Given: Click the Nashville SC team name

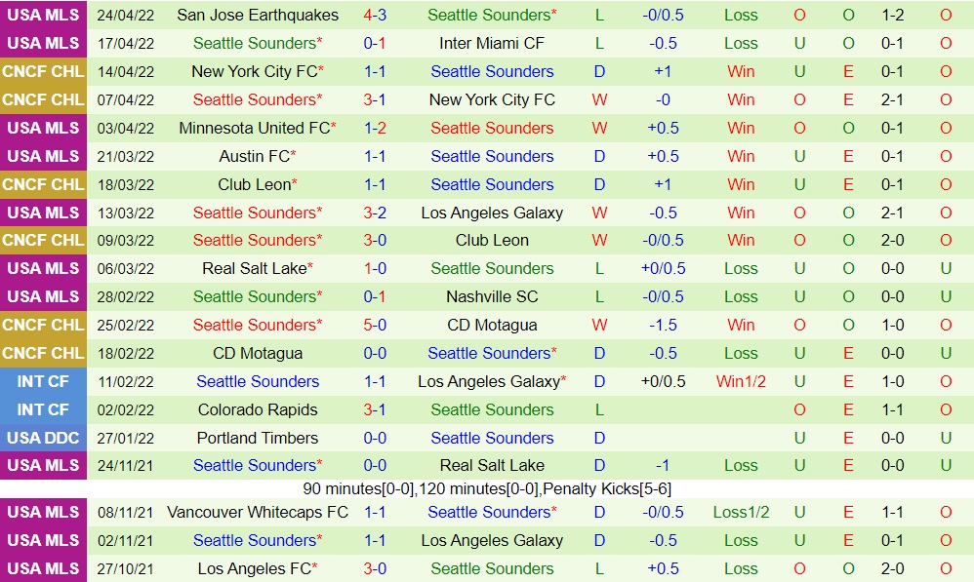Looking at the screenshot, I should [x=492, y=296].
